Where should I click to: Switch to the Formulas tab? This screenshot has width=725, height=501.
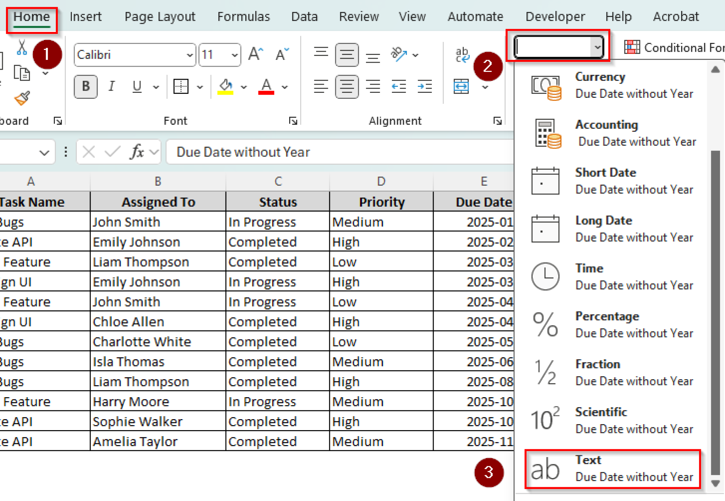coord(243,16)
